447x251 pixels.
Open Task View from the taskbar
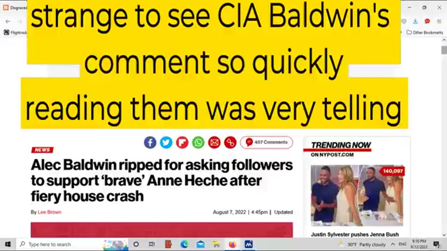point(152,244)
